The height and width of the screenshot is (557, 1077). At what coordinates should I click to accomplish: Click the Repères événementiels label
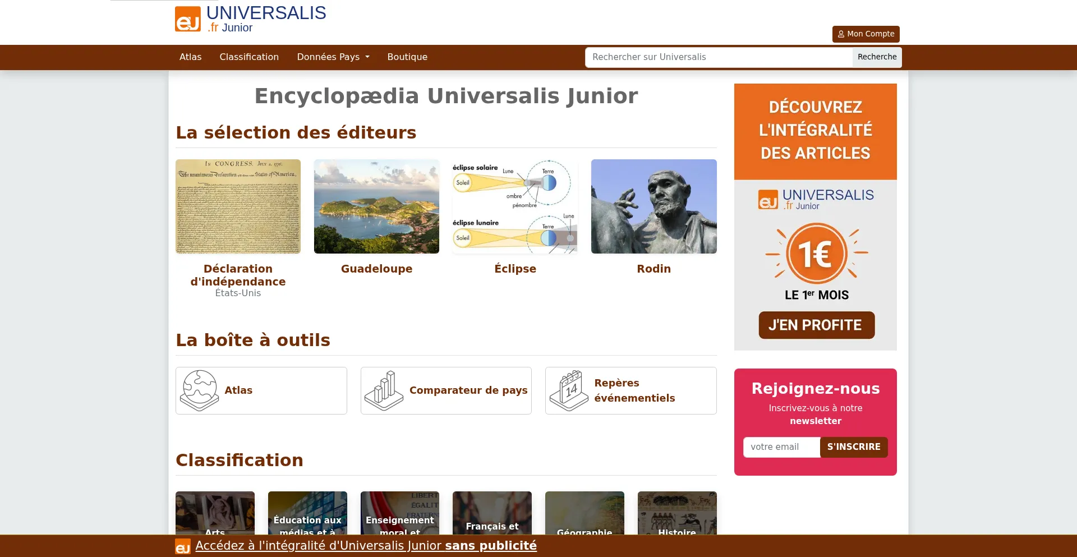coord(634,390)
